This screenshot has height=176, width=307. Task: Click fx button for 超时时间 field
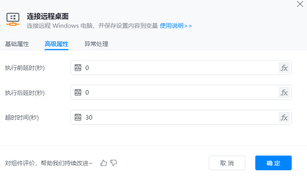[x=284, y=117]
